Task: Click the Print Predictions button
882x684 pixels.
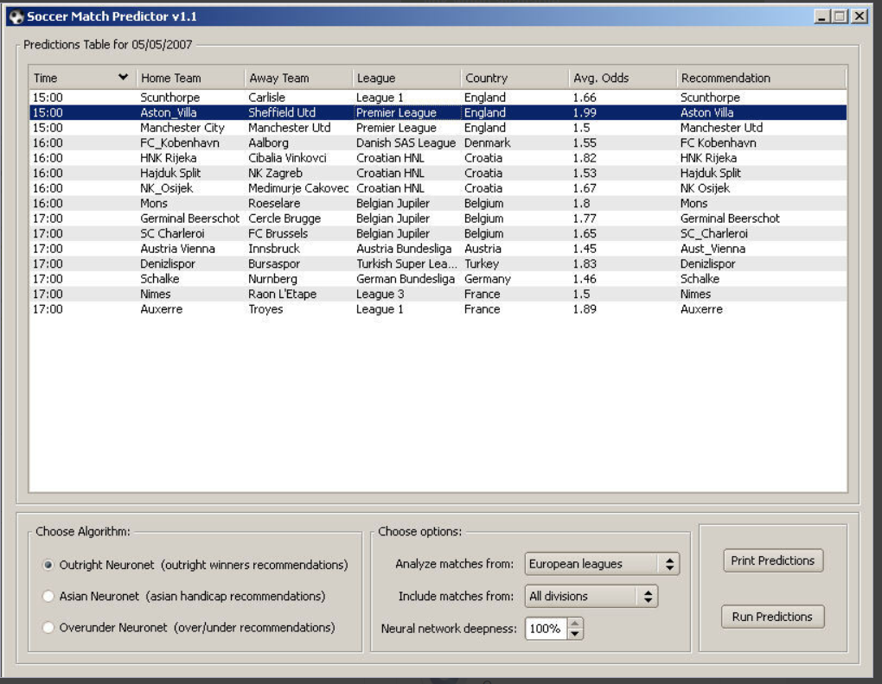Action: click(772, 560)
